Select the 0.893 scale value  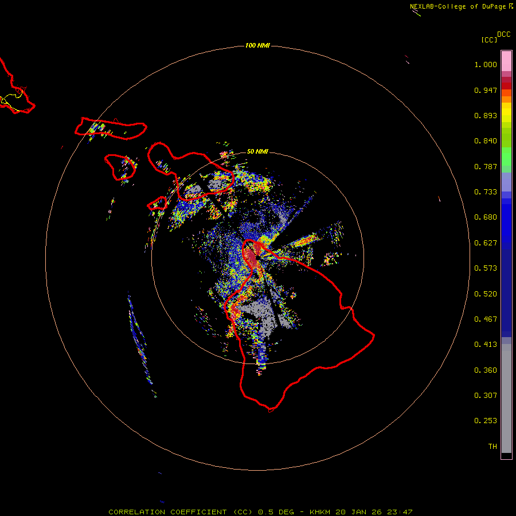(486, 115)
